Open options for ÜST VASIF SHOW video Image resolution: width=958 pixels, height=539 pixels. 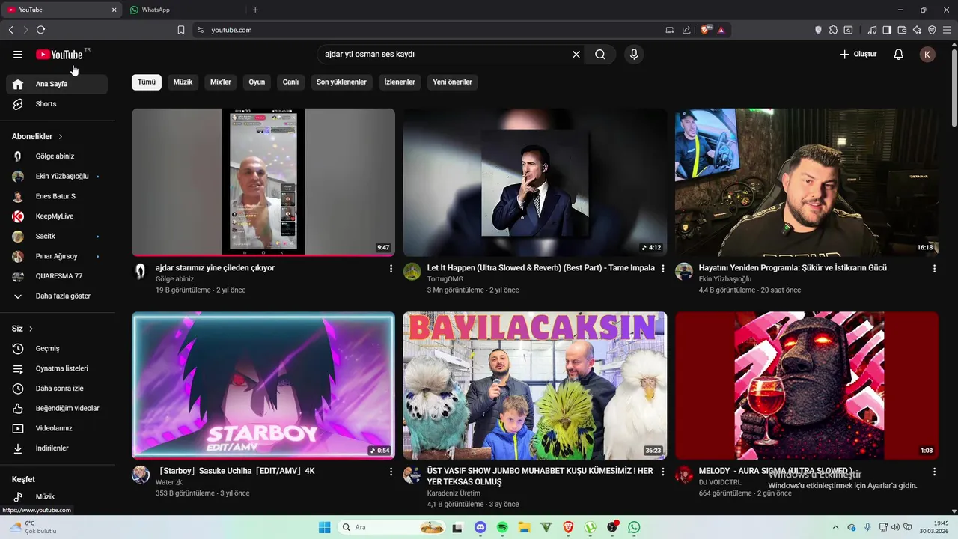662,472
